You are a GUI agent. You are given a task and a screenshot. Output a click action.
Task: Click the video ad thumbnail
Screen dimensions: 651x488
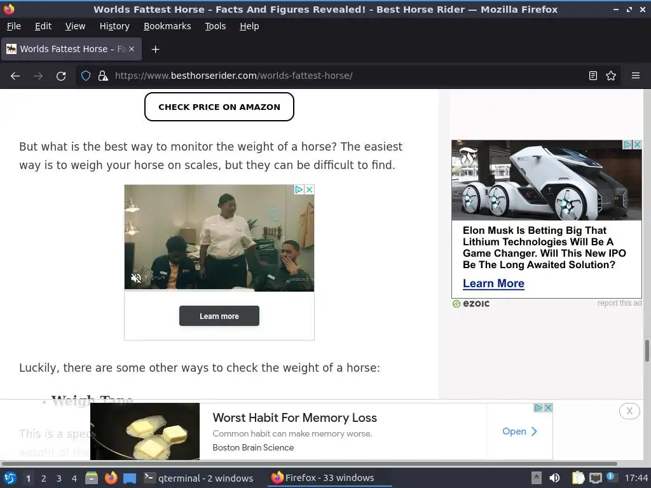tap(219, 238)
